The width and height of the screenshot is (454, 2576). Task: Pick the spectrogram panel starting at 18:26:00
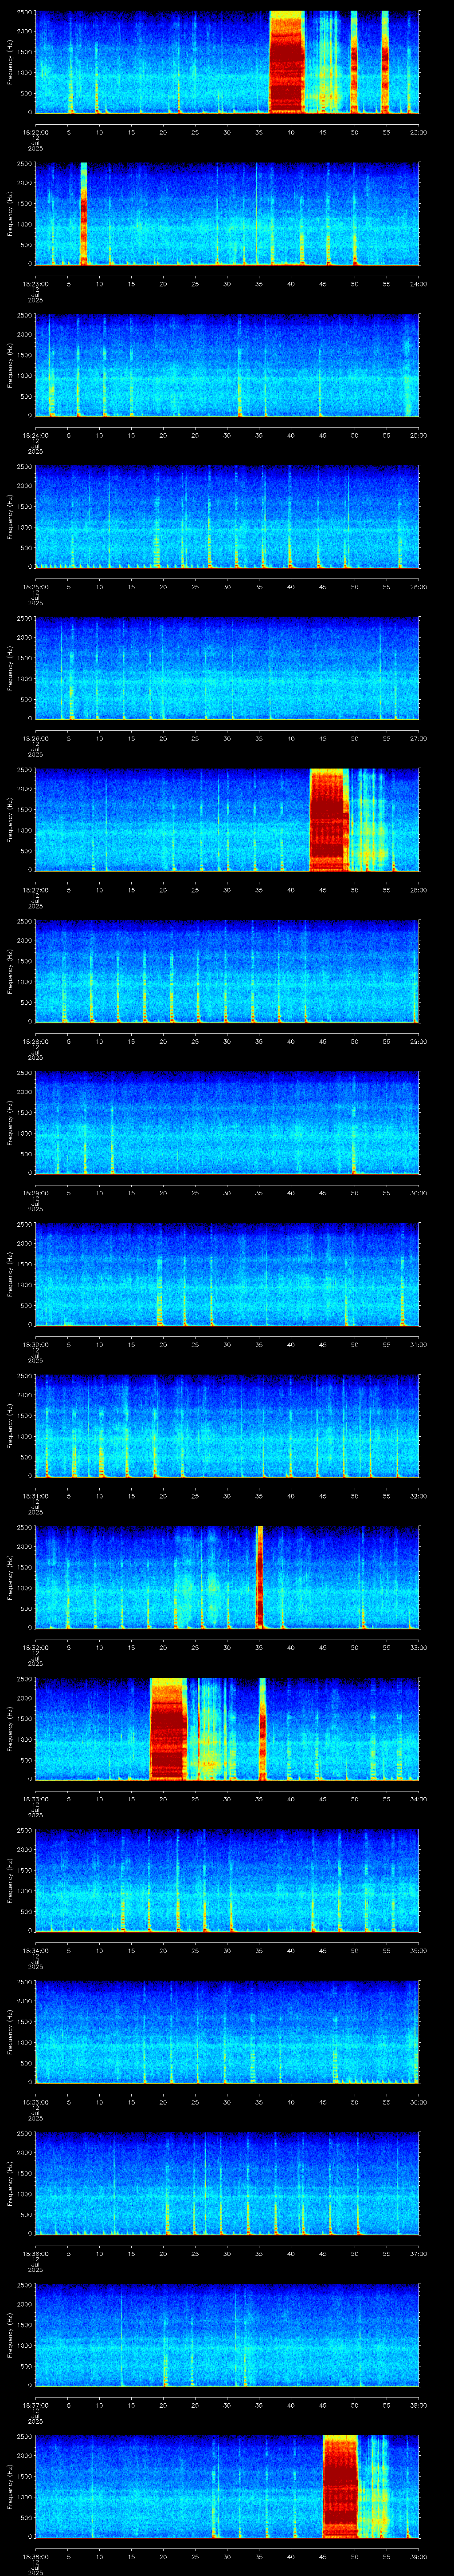click(227, 668)
